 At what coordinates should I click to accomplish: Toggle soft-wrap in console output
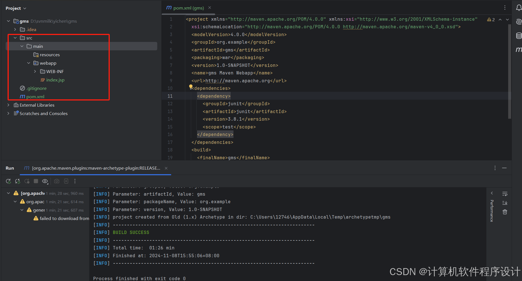(505, 194)
